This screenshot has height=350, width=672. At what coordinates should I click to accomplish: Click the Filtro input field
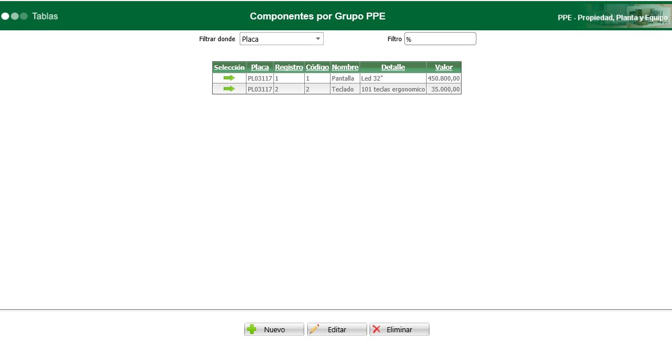pos(440,39)
